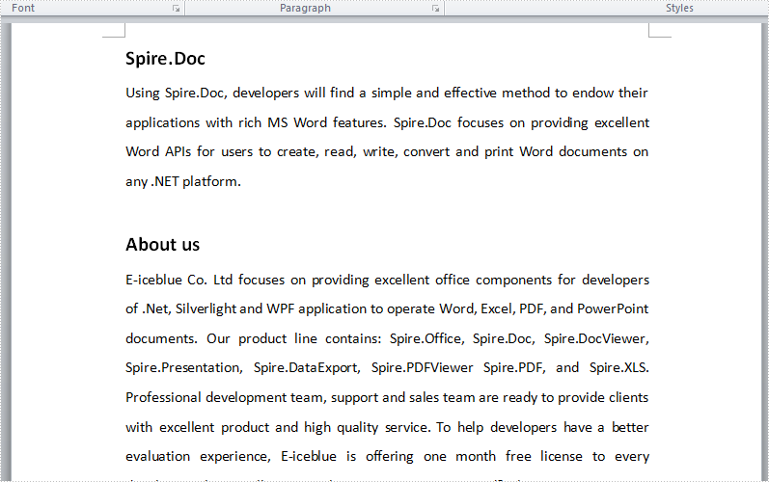This screenshot has height=482, width=769.
Task: Click the word 'Silverlight' in the paragraph
Action: 206,309
